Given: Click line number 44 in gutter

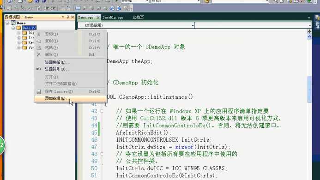Looking at the screenshot, I should pyautogui.click(x=94, y=125).
